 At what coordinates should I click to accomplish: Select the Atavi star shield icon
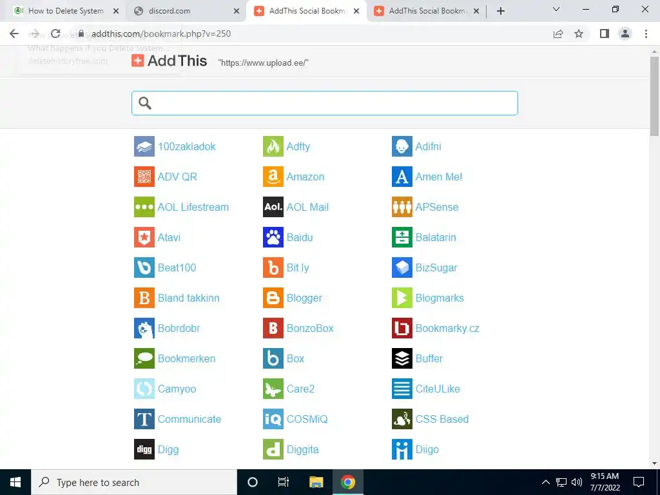[x=144, y=237]
